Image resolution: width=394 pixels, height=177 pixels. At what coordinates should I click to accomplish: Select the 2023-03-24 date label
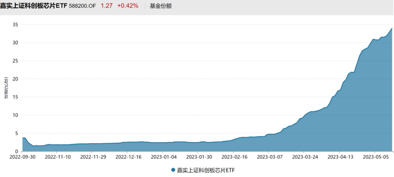coord(305,157)
